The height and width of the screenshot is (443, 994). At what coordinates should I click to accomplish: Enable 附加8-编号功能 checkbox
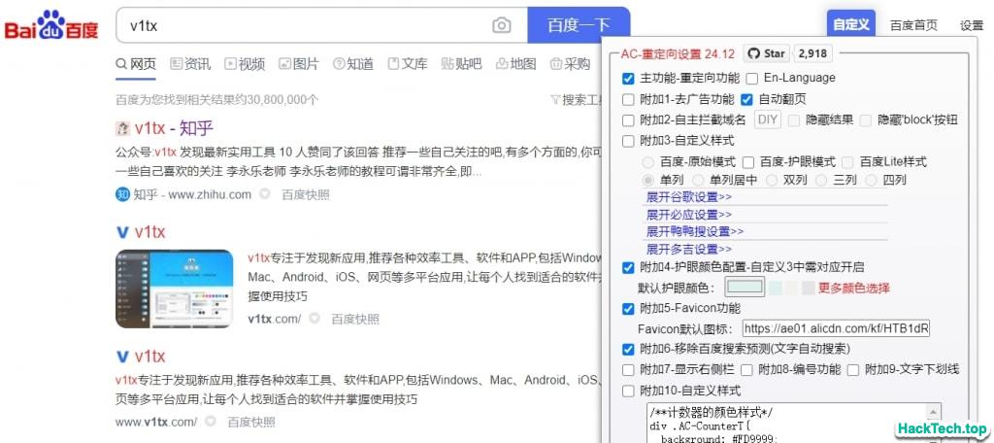click(747, 370)
